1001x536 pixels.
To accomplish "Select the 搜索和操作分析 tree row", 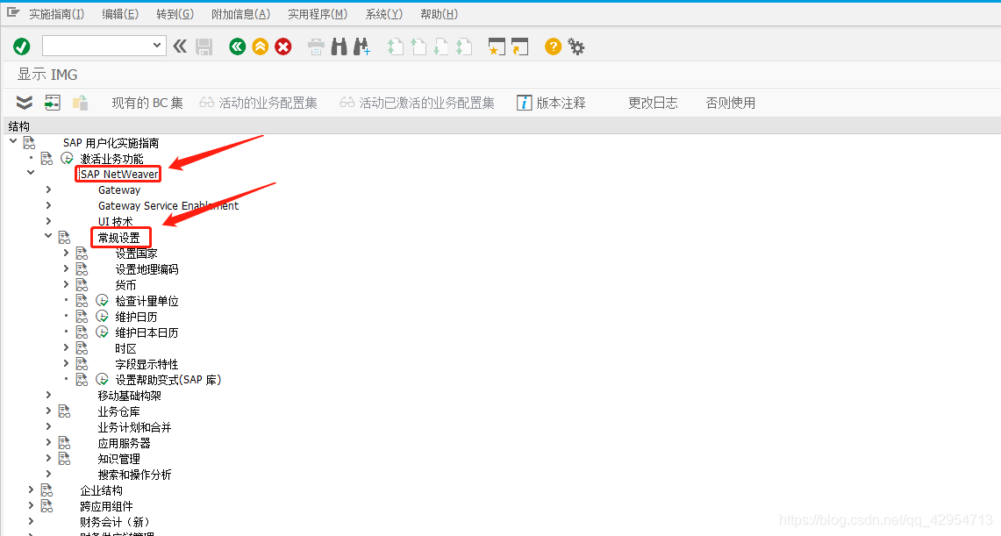I will coord(135,475).
